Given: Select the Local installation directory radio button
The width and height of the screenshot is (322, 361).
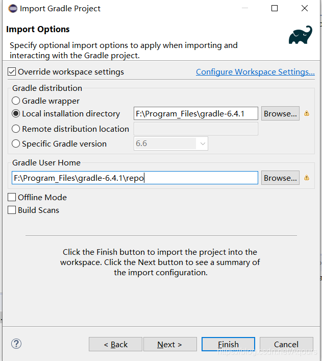Looking at the screenshot, I should (x=16, y=113).
